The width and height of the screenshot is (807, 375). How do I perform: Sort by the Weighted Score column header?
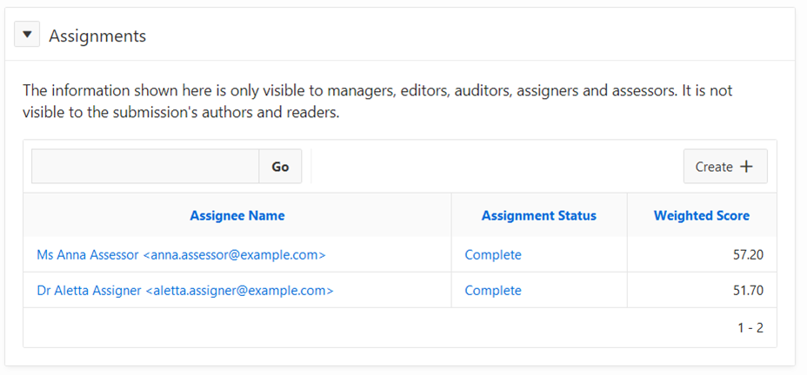coord(701,215)
